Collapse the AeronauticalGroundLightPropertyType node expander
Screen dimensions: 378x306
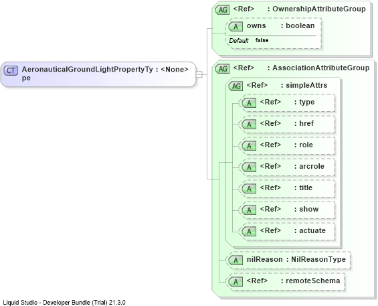pyautogui.click(x=199, y=74)
